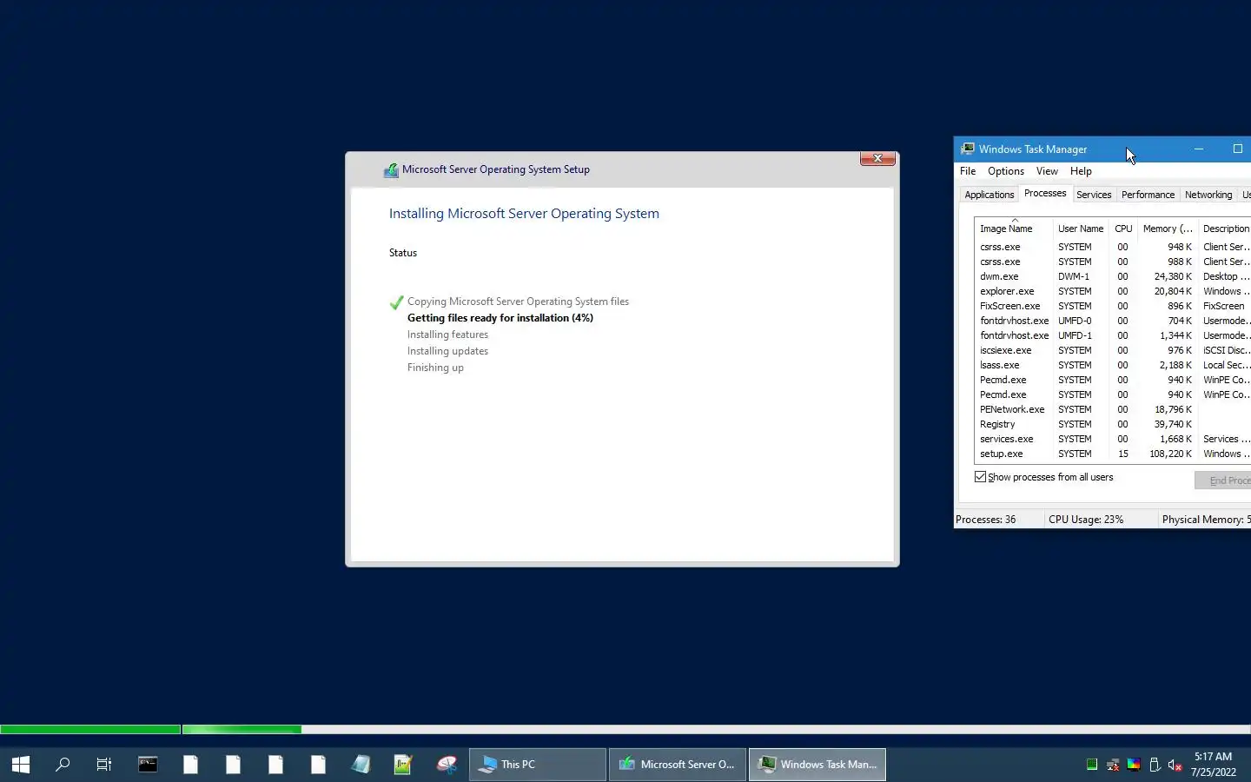Click the 'Finishing up' status line
Viewport: 1251px width, 782px height.
coord(435,368)
